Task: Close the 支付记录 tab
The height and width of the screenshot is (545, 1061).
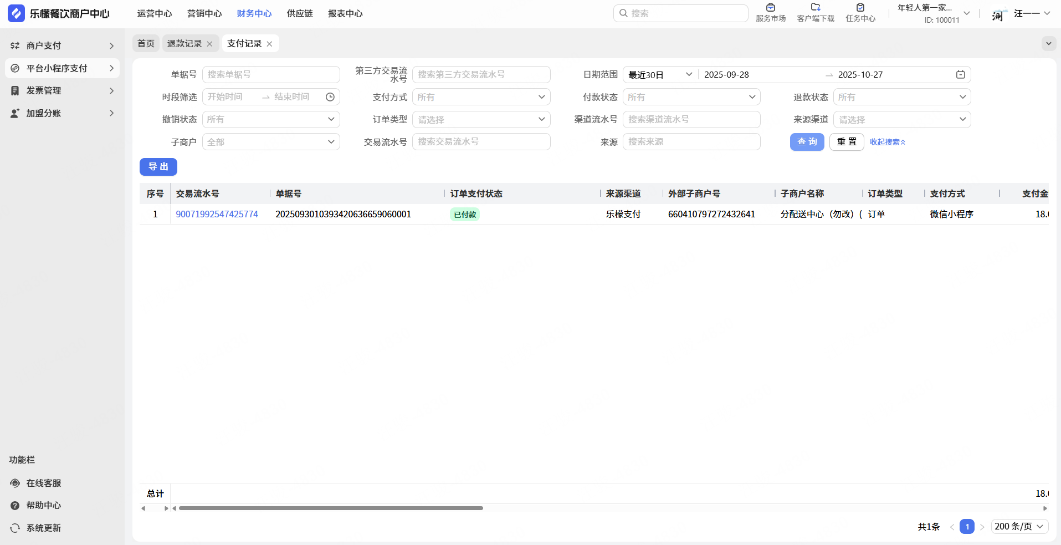Action: (x=269, y=44)
